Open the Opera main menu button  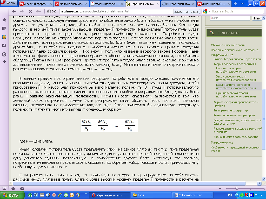[9, 3]
